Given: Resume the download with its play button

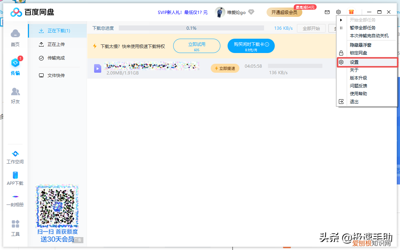Looking at the screenshot, I should point(97,68).
